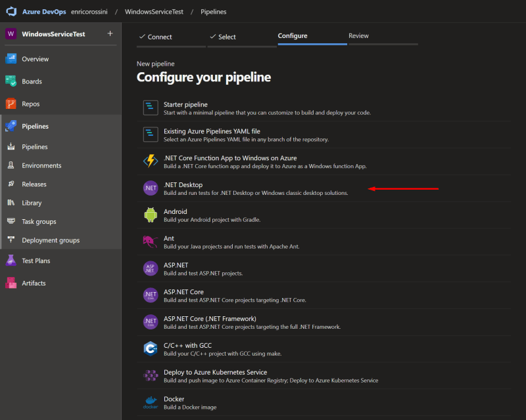The width and height of the screenshot is (526, 420).
Task: Click the Ant template icon
Action: click(x=151, y=241)
